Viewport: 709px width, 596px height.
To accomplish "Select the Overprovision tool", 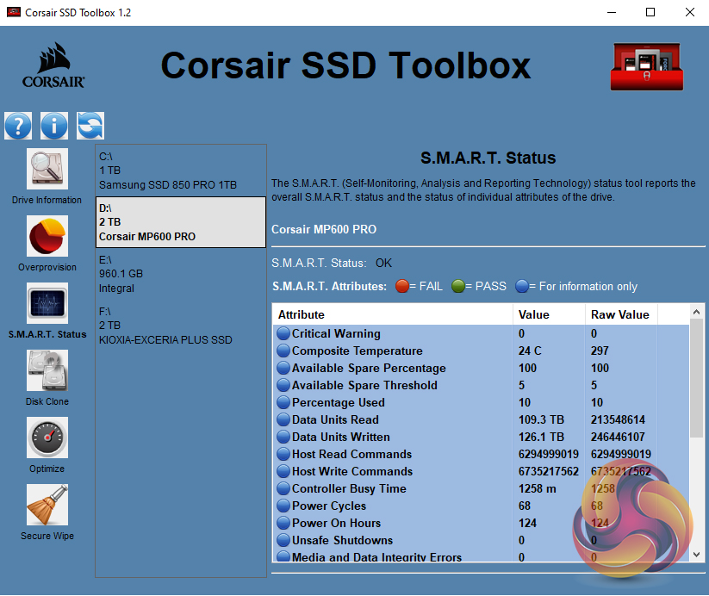I will pyautogui.click(x=47, y=237).
